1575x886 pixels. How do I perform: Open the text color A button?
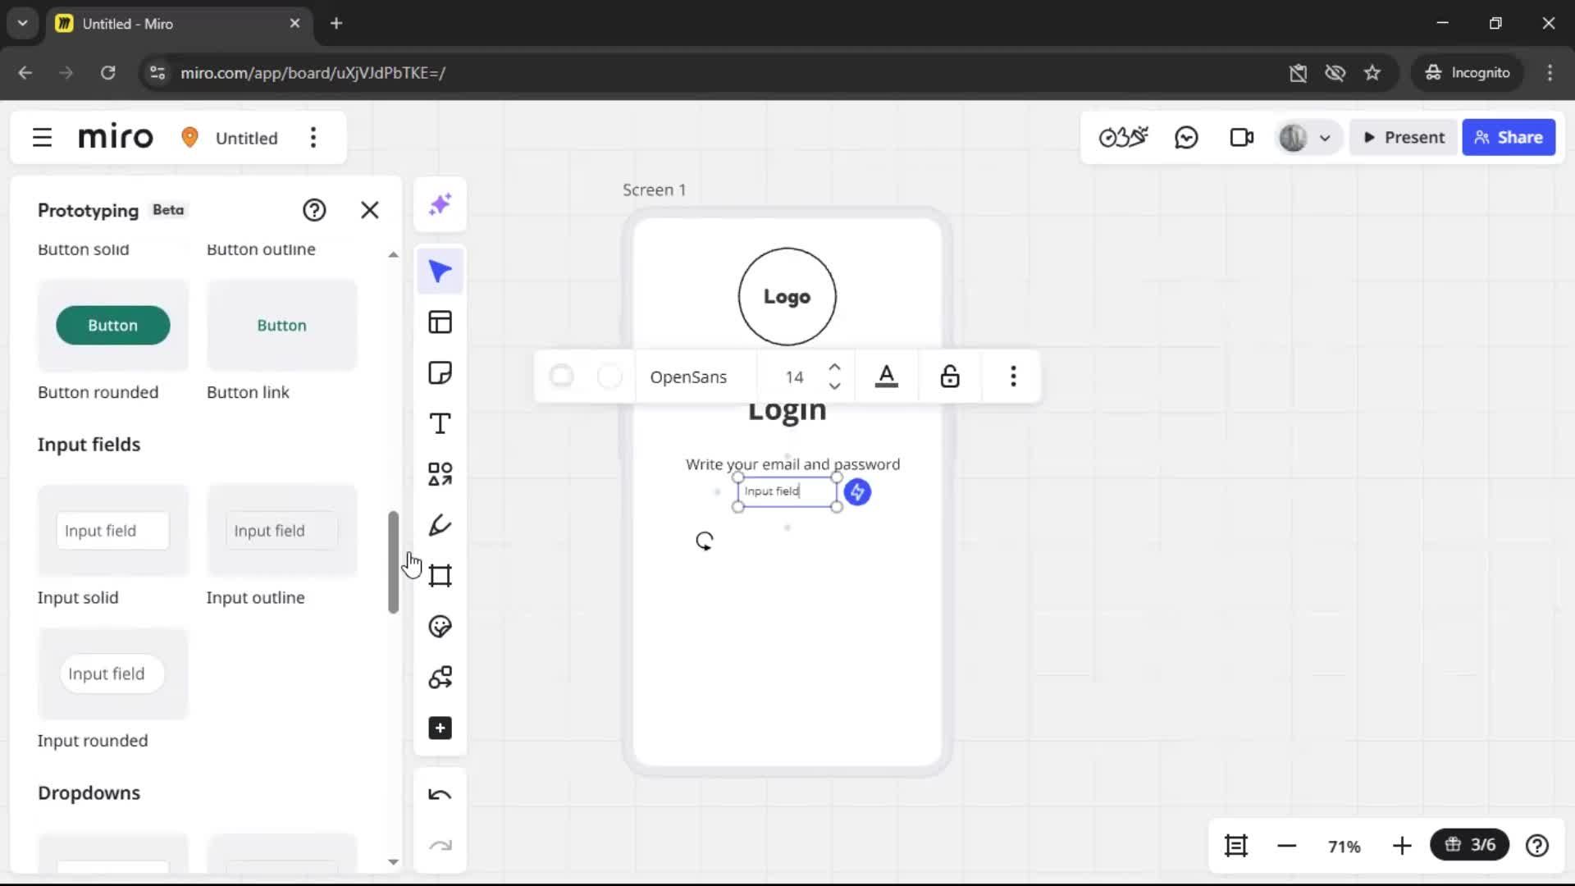887,377
